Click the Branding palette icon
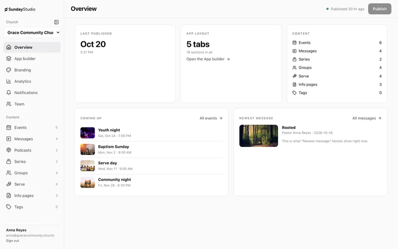Viewport: 398px width, 249px height. coord(8,70)
